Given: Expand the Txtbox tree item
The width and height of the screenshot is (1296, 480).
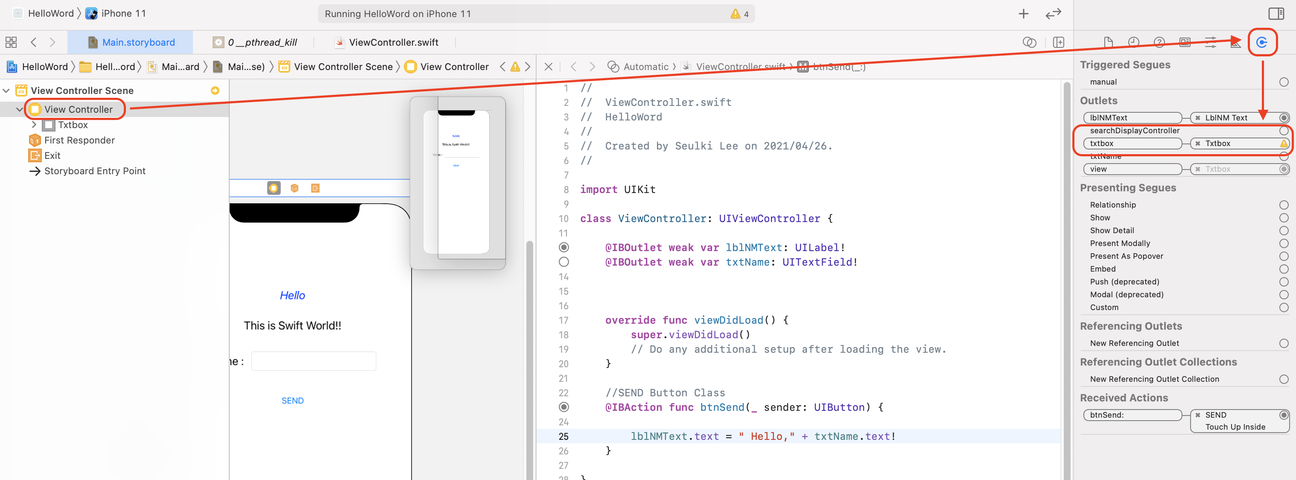Looking at the screenshot, I should coord(34,125).
